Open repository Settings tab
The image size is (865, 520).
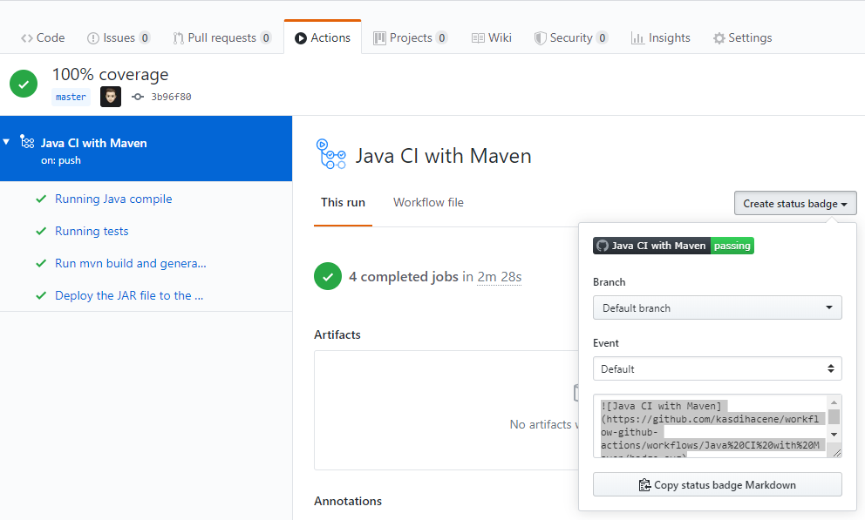point(743,37)
